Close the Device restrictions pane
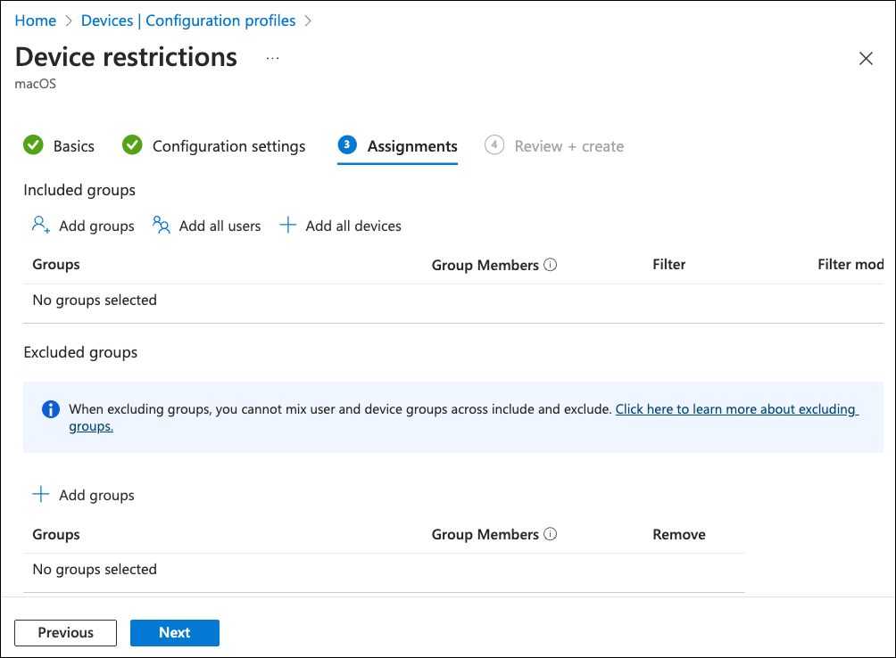The width and height of the screenshot is (896, 658). [x=865, y=59]
